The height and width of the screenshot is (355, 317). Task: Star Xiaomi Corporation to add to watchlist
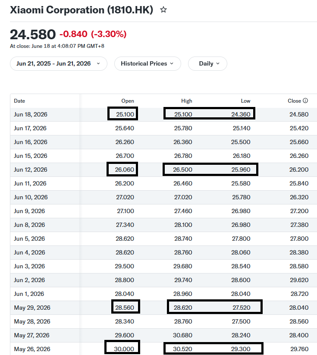(x=163, y=10)
